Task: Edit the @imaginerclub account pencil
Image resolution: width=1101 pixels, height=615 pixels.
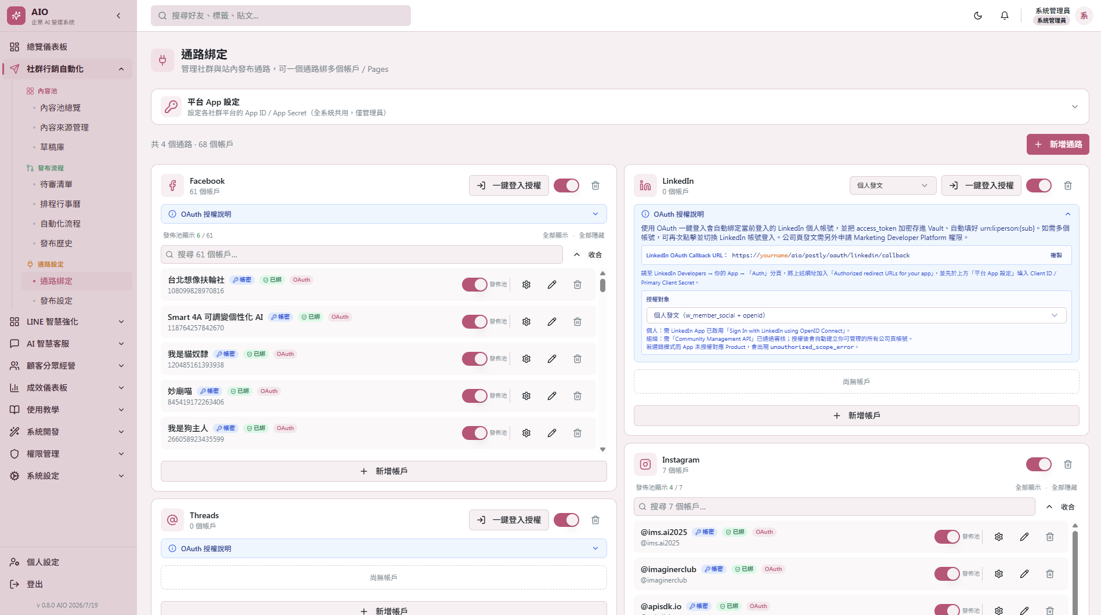Action: [x=1024, y=574]
